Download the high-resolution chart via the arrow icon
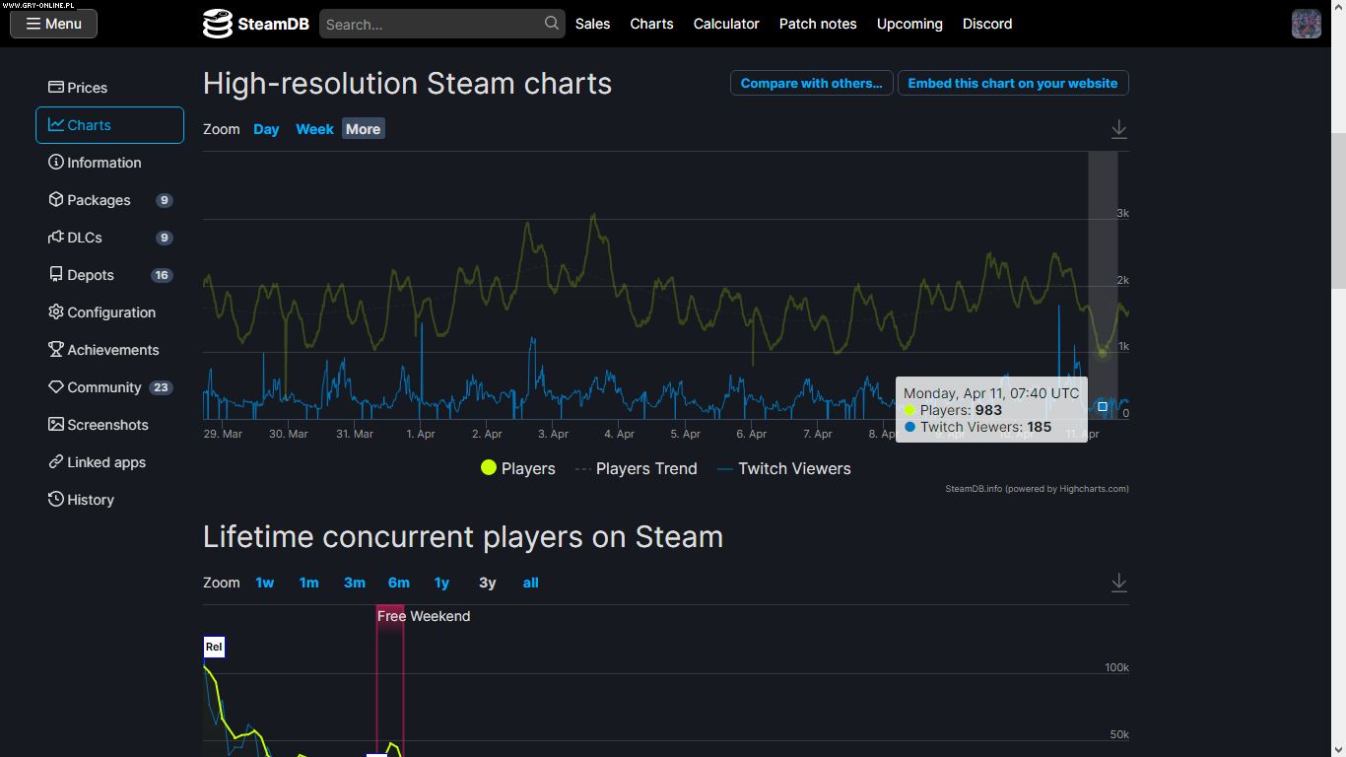The image size is (1346, 757). coord(1118,129)
